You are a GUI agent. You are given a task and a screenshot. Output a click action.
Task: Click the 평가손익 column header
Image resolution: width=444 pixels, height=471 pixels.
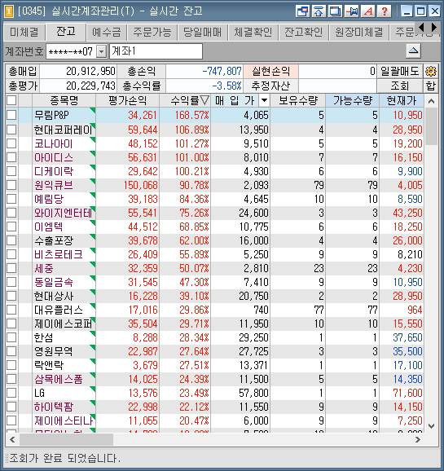click(128, 100)
